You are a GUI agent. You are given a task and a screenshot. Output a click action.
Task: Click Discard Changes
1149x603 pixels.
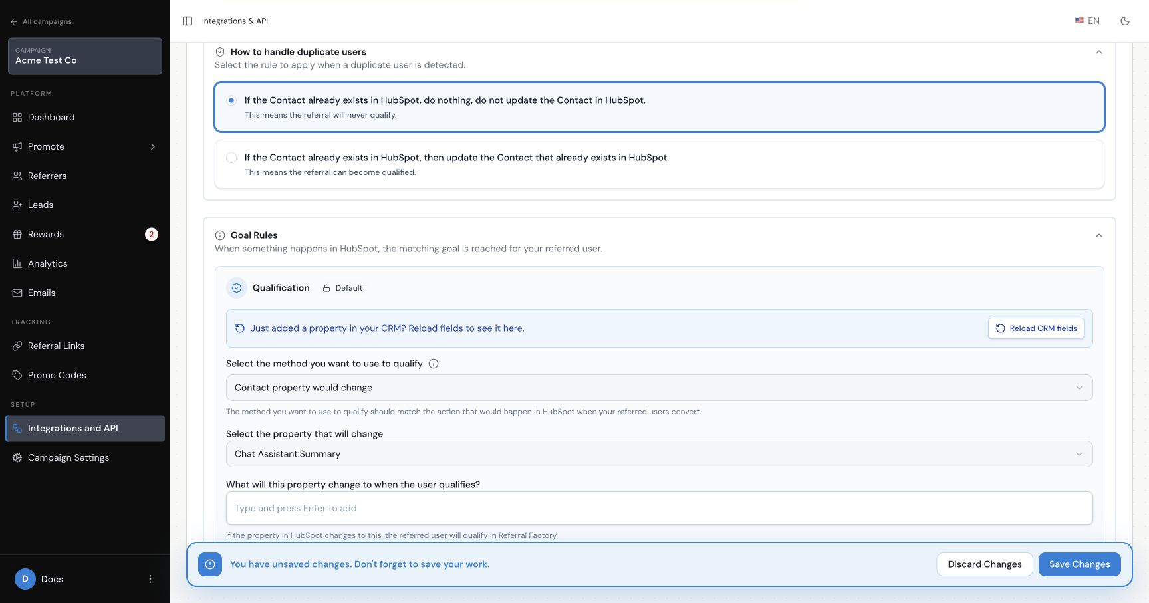pyautogui.click(x=985, y=564)
